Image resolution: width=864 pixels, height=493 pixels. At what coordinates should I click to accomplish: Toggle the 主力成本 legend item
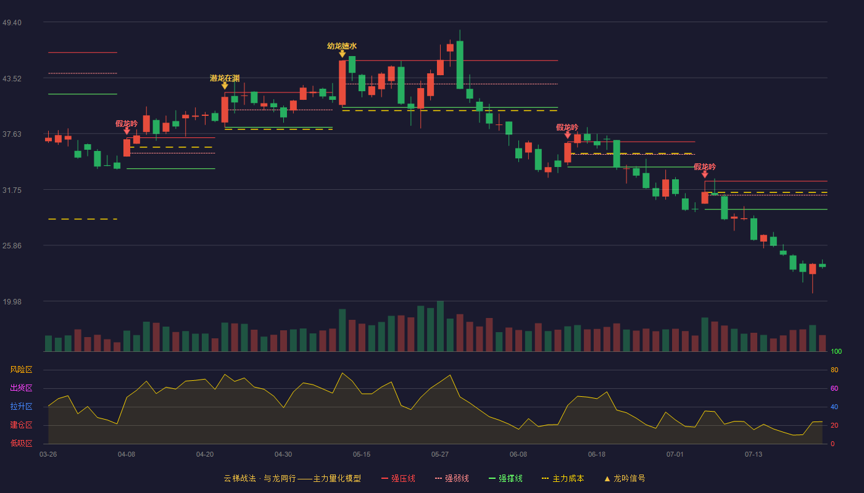tap(563, 478)
